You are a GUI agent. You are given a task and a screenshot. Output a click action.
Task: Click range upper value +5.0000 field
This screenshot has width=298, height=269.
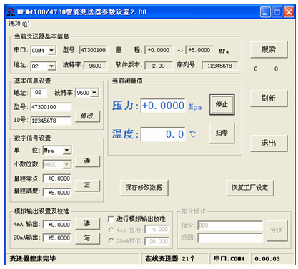[199, 50]
